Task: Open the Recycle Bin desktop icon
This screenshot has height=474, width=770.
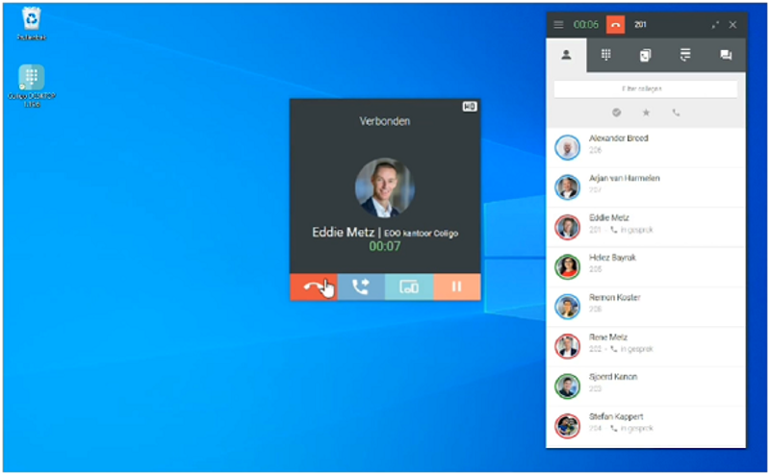Action: click(x=32, y=23)
